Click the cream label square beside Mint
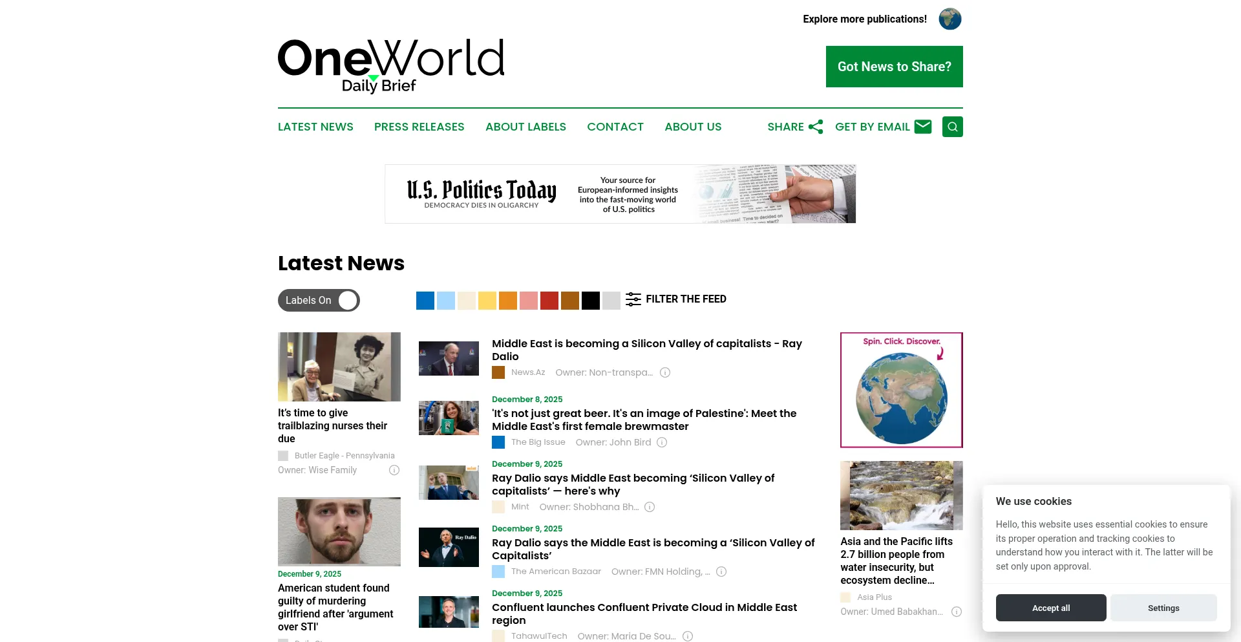 [498, 507]
